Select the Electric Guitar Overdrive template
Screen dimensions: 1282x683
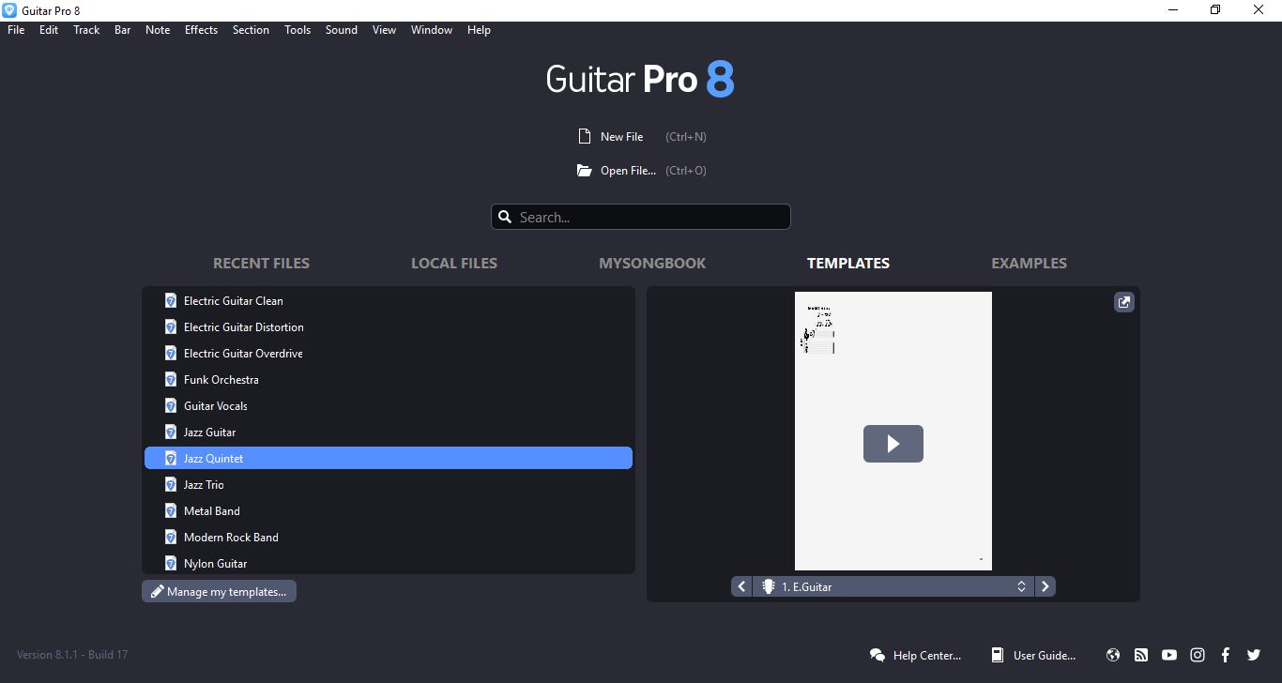(389, 354)
